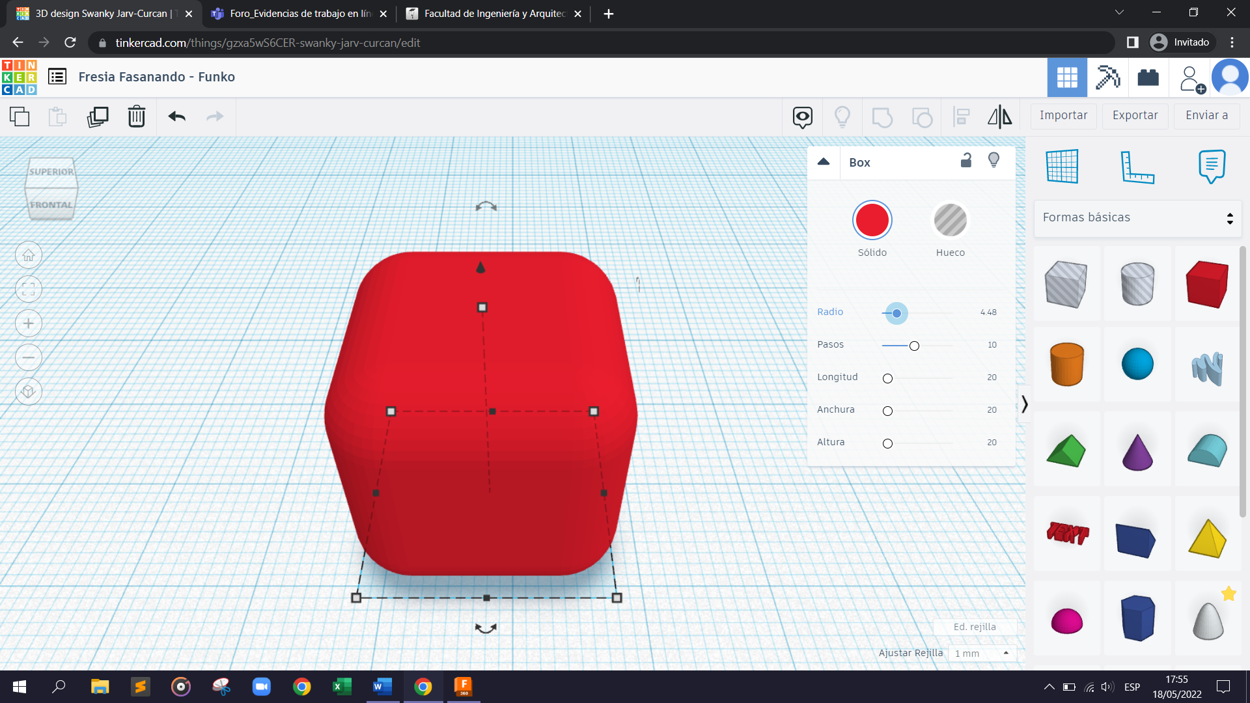Click the Home view icon
1250x703 pixels.
[x=29, y=255]
